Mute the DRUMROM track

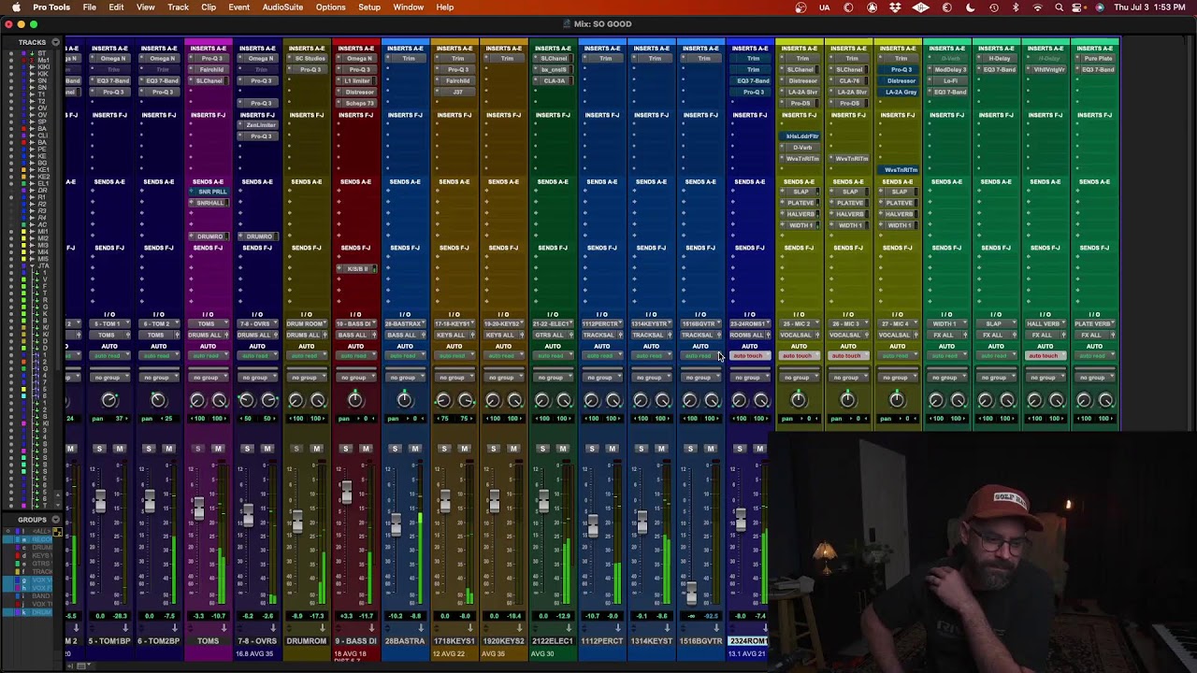(316, 449)
